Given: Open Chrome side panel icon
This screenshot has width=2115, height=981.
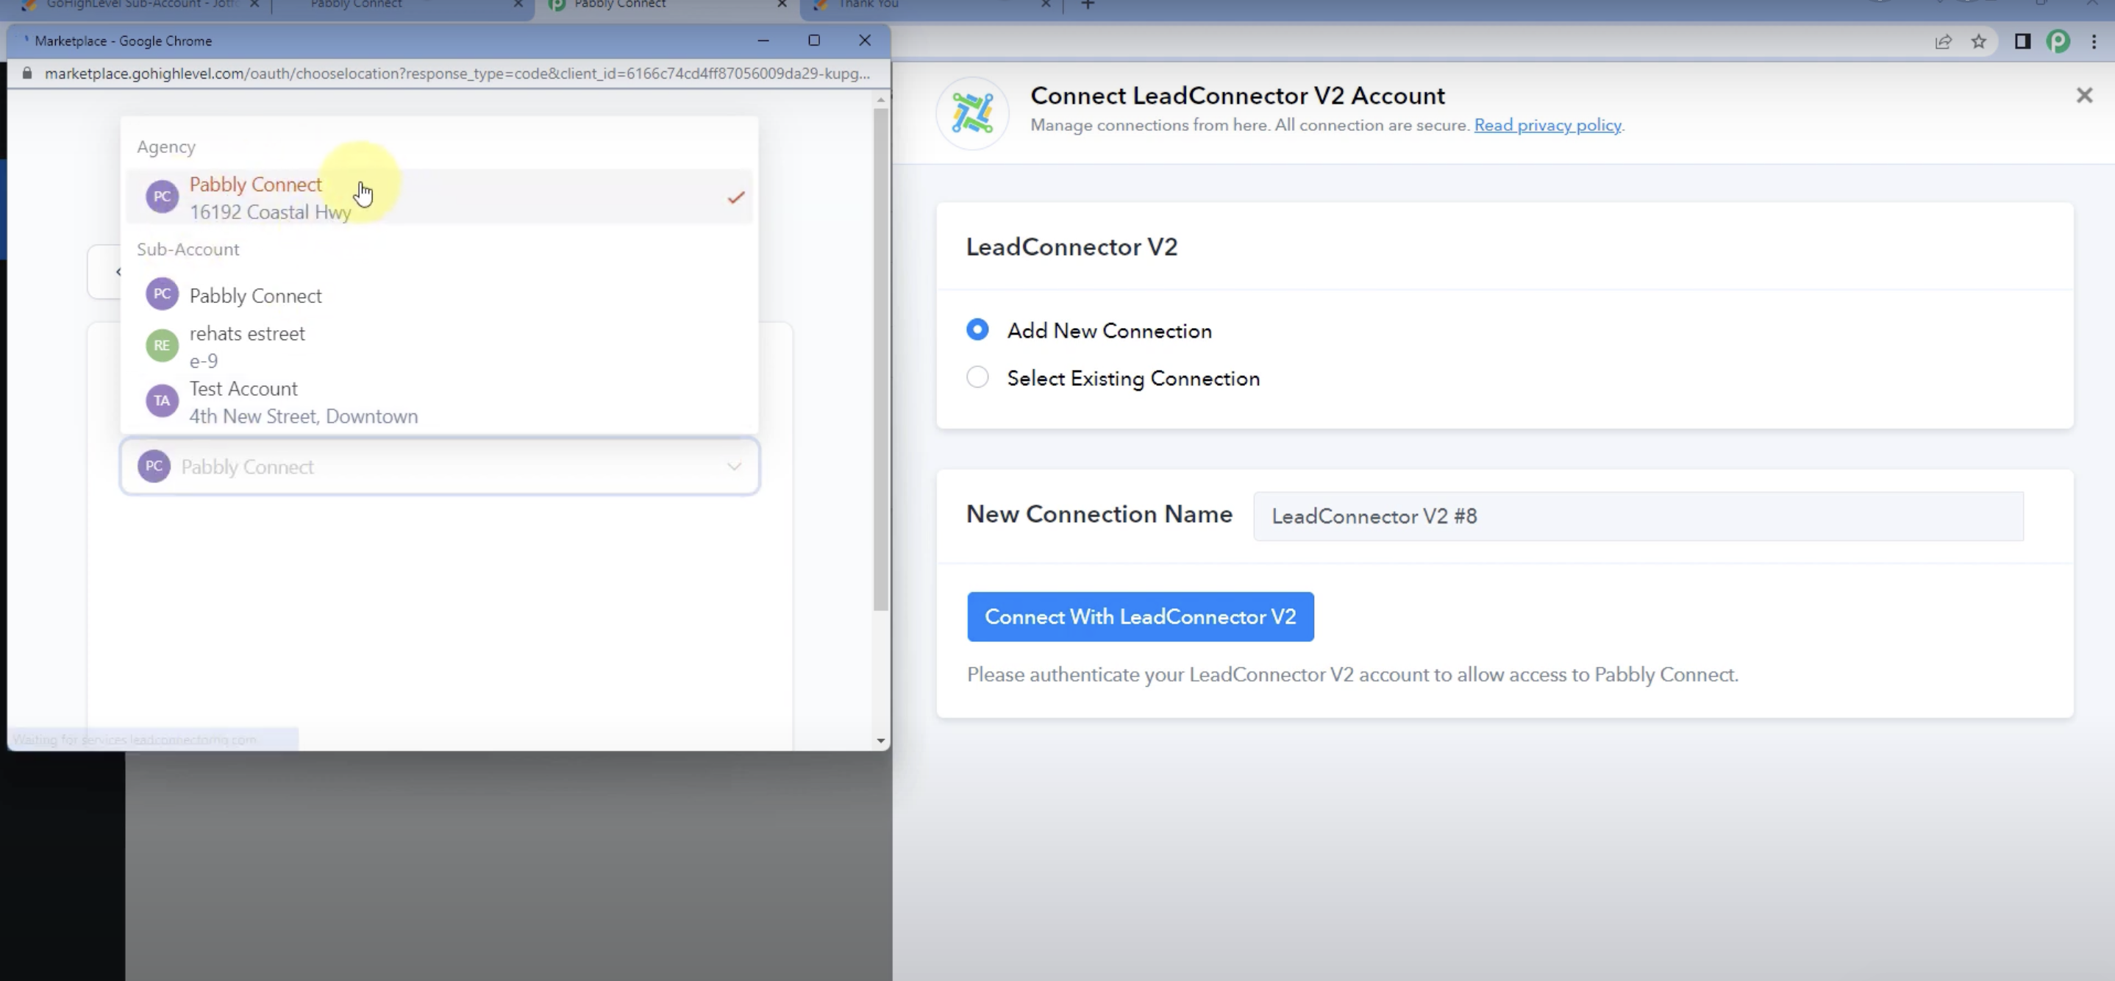Looking at the screenshot, I should pyautogui.click(x=2022, y=41).
